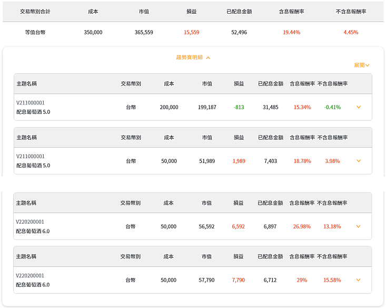Click the -813 loss figure
Screen dimensions: 386x308
pos(239,107)
